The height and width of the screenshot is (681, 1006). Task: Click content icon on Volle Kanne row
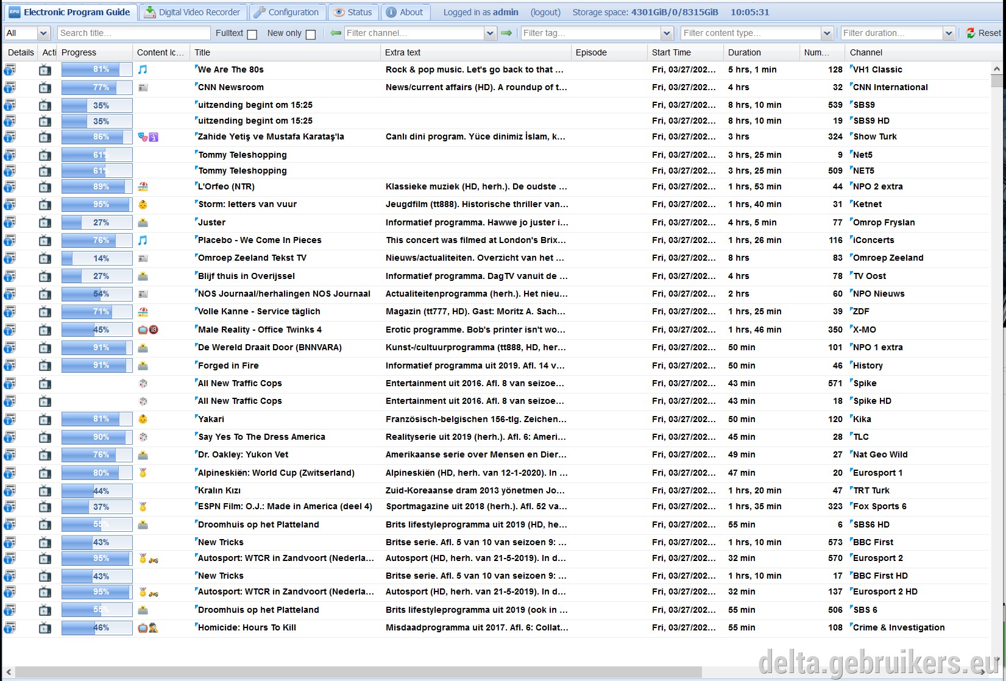pos(143,312)
